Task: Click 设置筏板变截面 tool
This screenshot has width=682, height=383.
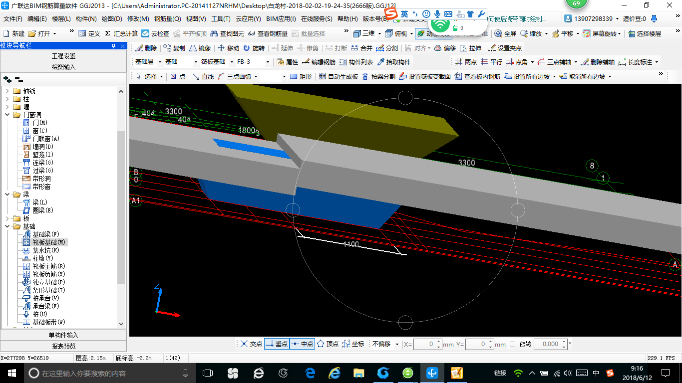Action: coord(425,76)
